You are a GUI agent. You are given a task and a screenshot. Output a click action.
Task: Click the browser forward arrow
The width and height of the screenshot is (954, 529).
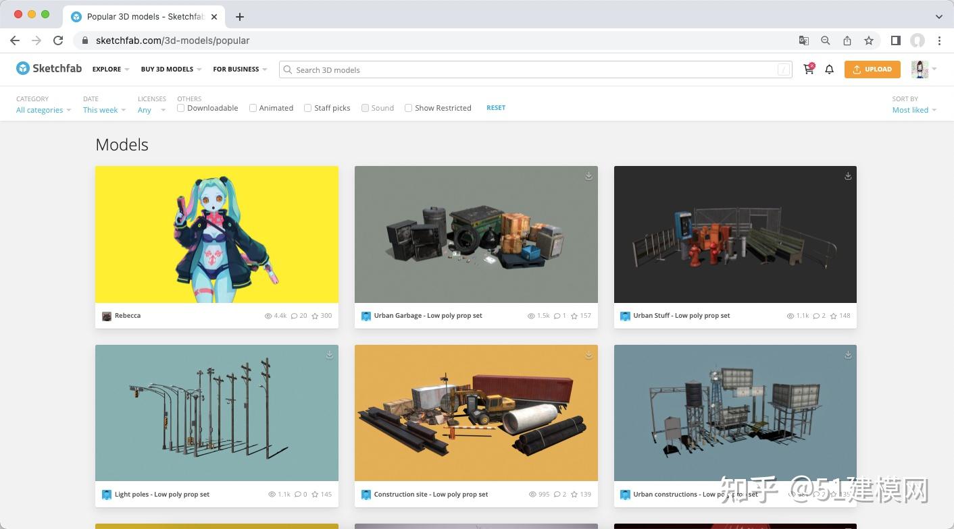coord(36,40)
